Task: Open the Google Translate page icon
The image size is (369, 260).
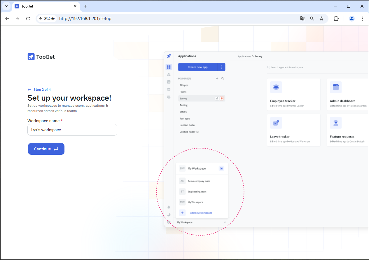Action: (x=303, y=19)
